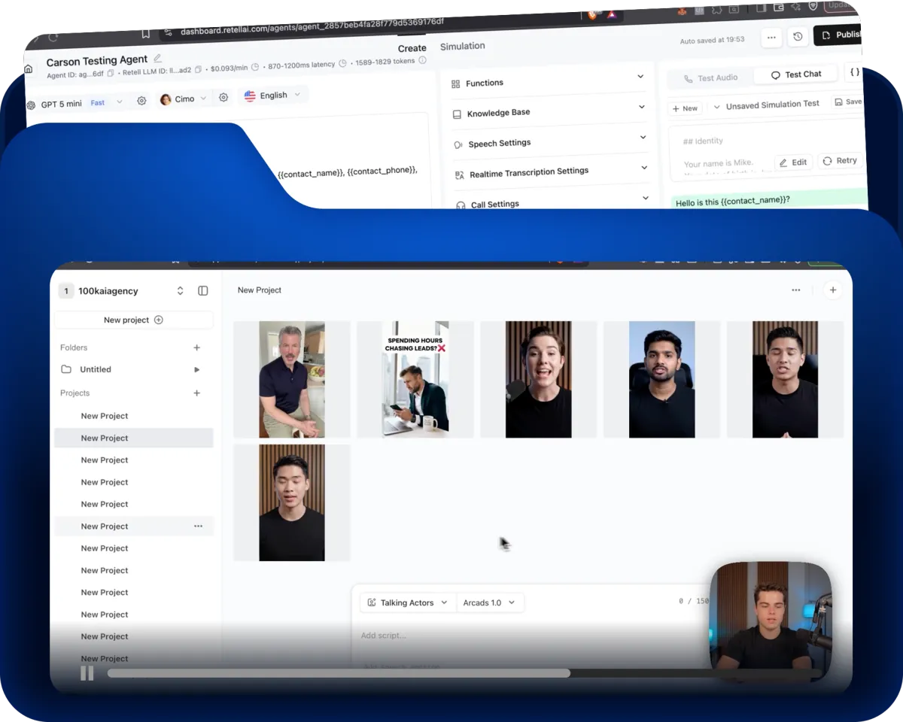903x722 pixels.
Task: Open model settings gear next to GPT 5 mini
Action: (141, 101)
